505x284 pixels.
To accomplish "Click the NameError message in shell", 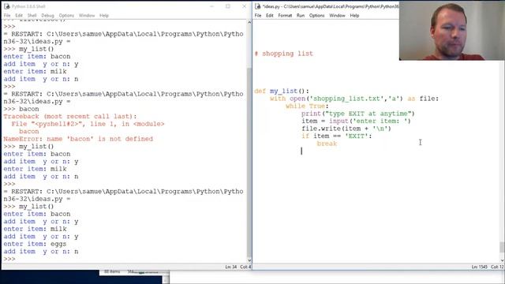I will [x=78, y=139].
